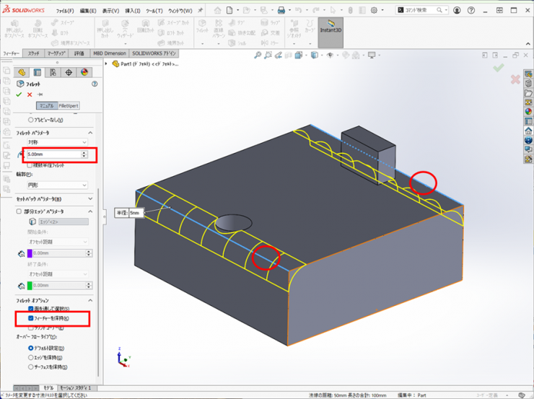Open the 対称 fillet type dropdown

point(56,142)
